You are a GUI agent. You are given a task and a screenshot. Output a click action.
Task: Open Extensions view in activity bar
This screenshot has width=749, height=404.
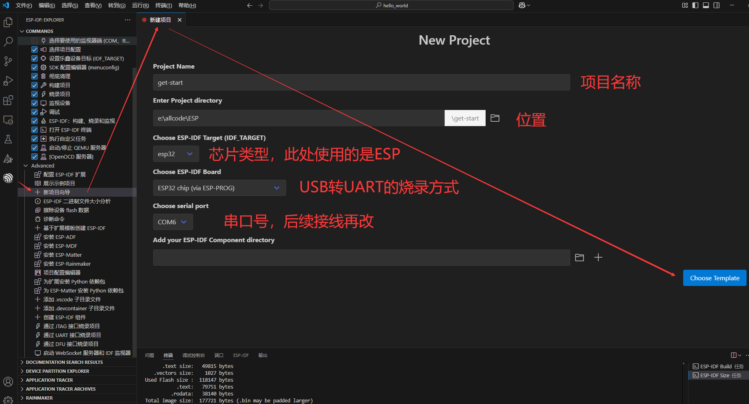8,100
